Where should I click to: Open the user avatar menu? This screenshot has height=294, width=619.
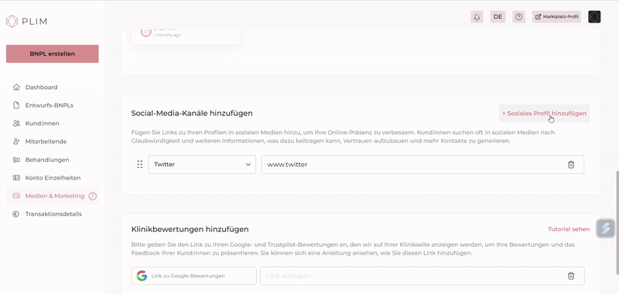coord(594,17)
